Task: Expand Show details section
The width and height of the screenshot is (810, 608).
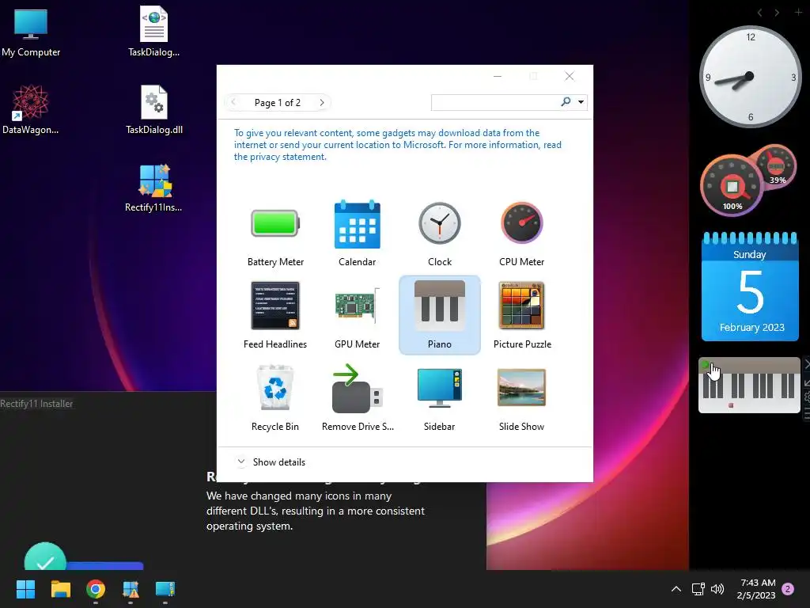Action: click(x=271, y=462)
